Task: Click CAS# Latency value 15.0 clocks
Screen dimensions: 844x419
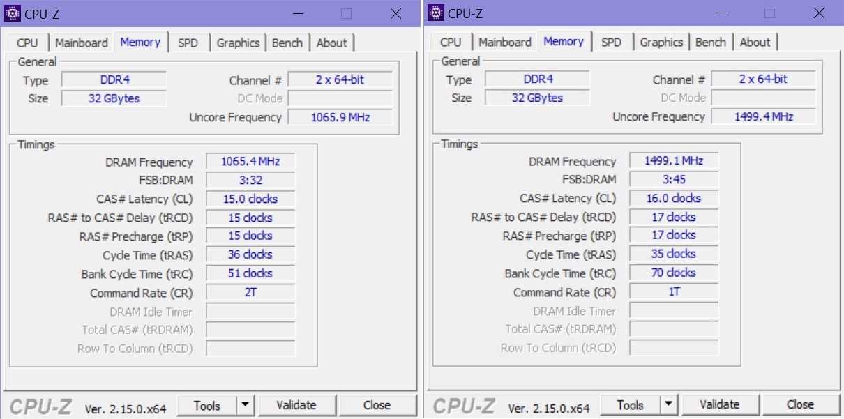Action: tap(250, 199)
